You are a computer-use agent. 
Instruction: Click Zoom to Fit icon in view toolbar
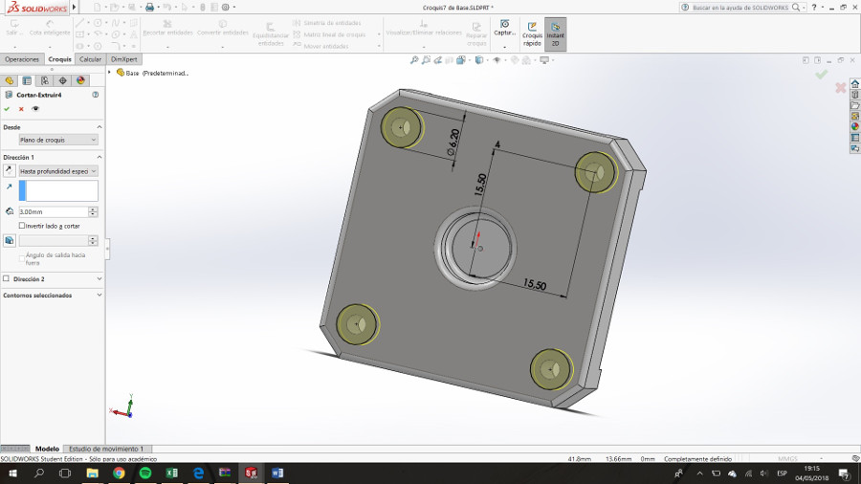(414, 60)
